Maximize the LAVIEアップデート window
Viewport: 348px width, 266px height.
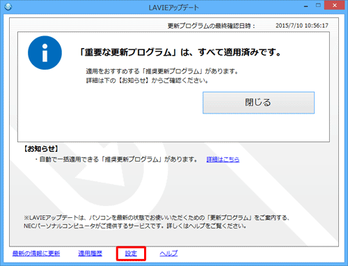click(x=318, y=6)
